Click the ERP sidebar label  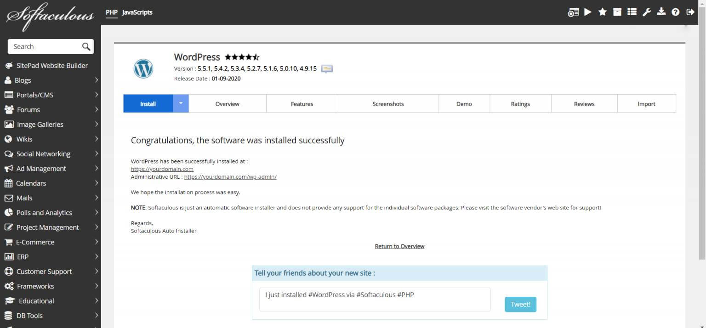pyautogui.click(x=23, y=257)
